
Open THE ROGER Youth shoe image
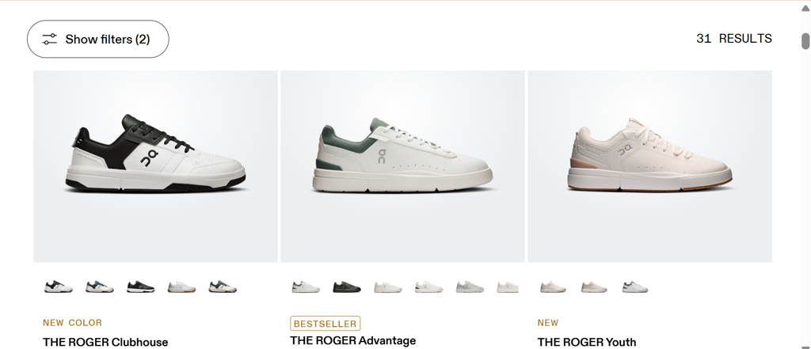pyautogui.click(x=649, y=166)
